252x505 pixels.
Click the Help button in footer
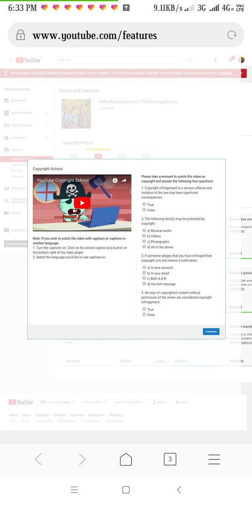click(x=181, y=402)
